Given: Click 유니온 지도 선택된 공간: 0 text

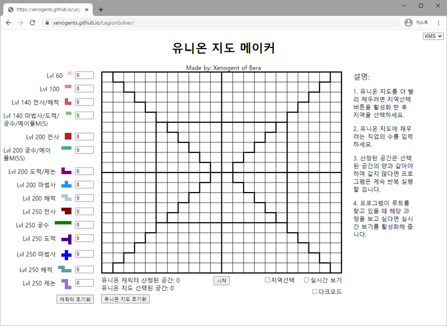Looking at the screenshot, I should (x=137, y=288).
